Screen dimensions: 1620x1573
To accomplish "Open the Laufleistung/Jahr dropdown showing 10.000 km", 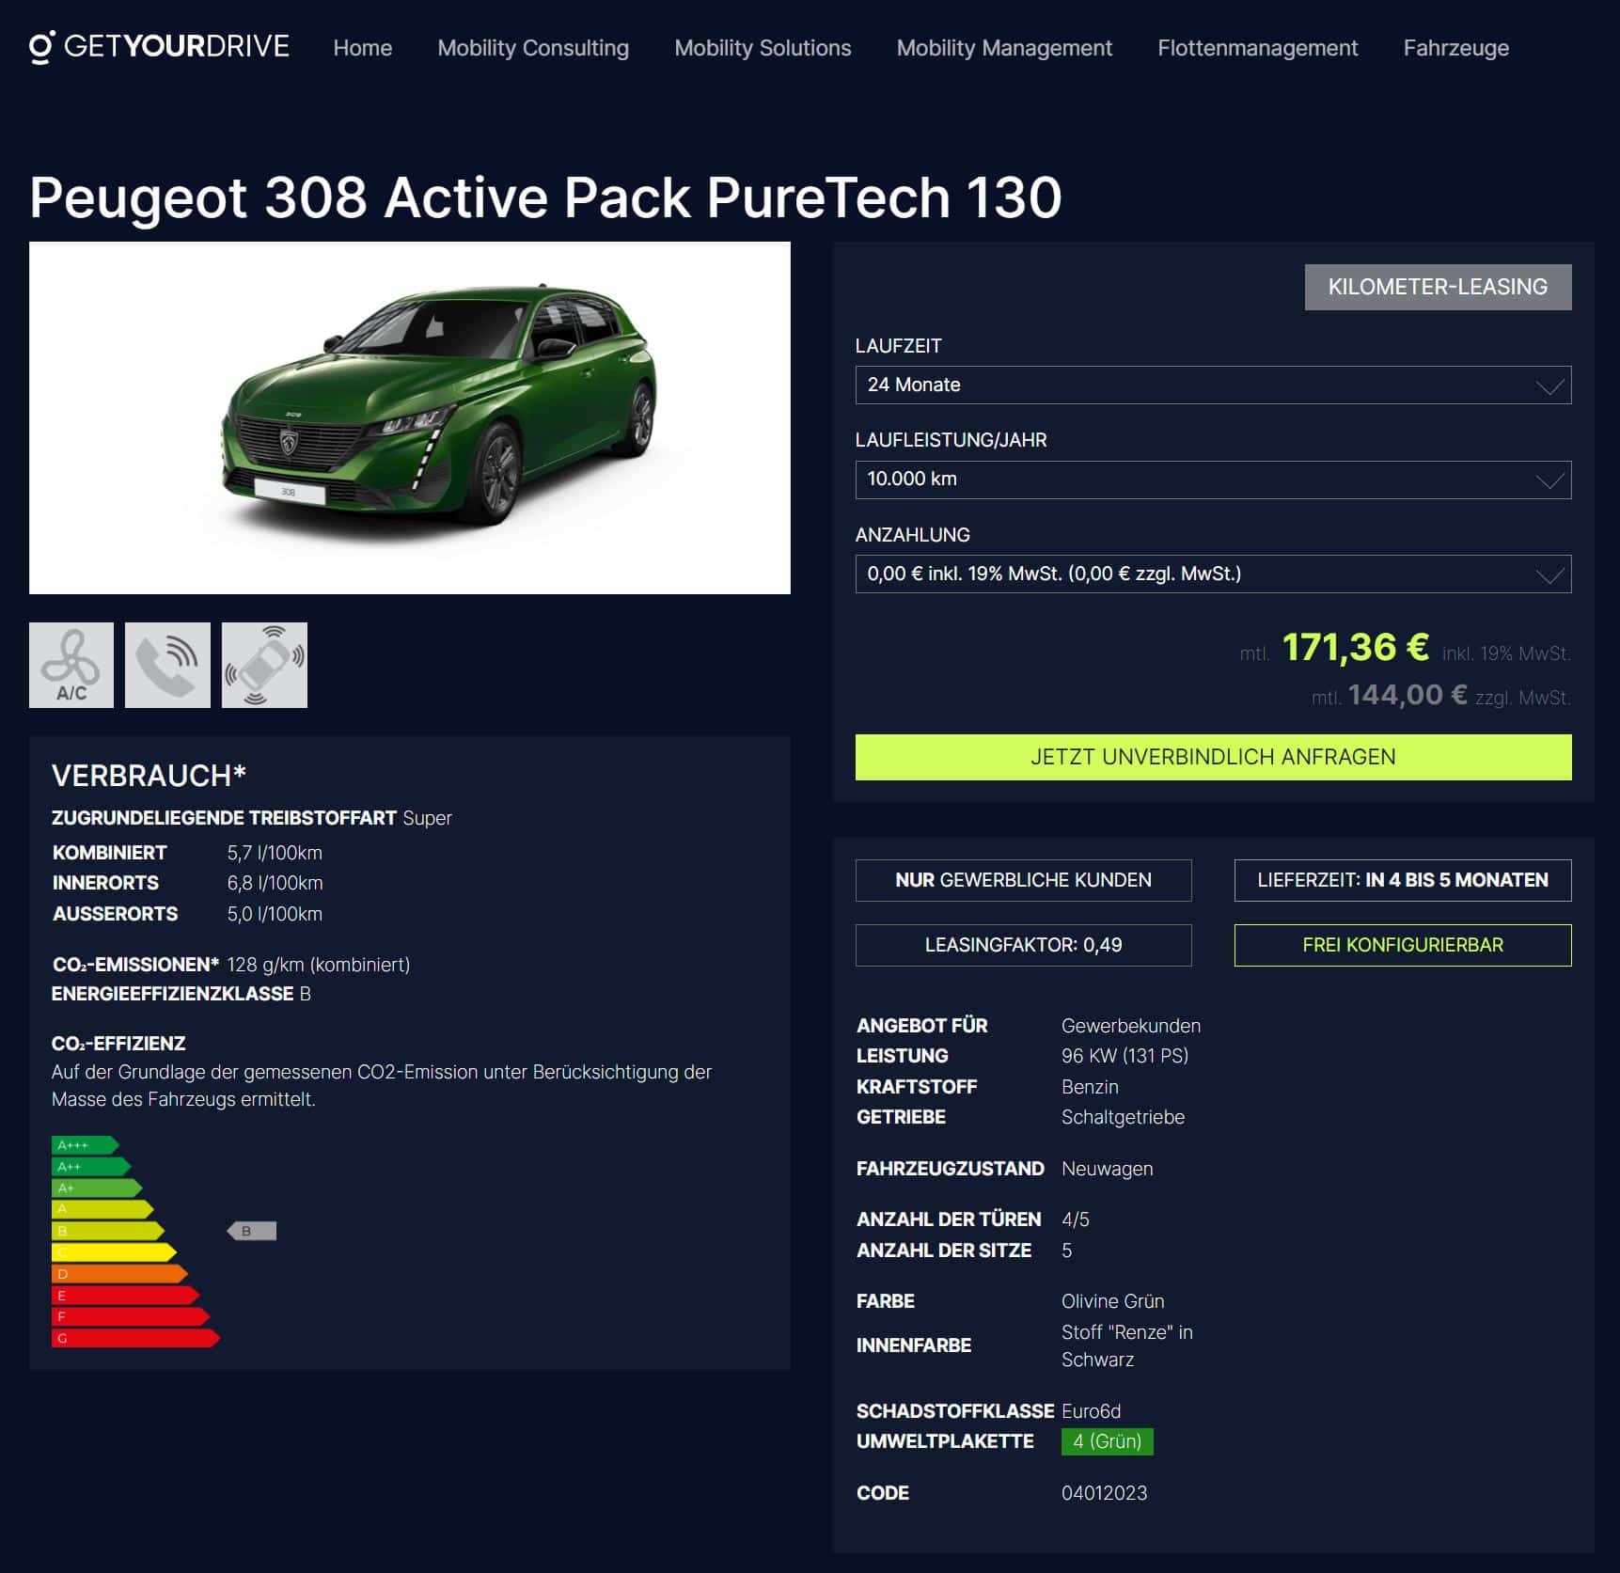I will click(x=1213, y=480).
